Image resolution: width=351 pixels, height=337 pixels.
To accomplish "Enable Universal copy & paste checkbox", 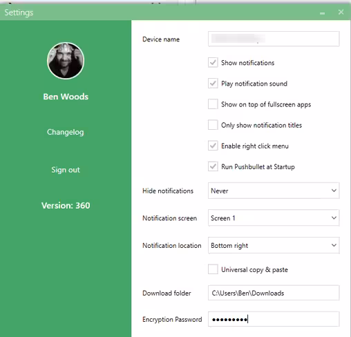I will (213, 269).
